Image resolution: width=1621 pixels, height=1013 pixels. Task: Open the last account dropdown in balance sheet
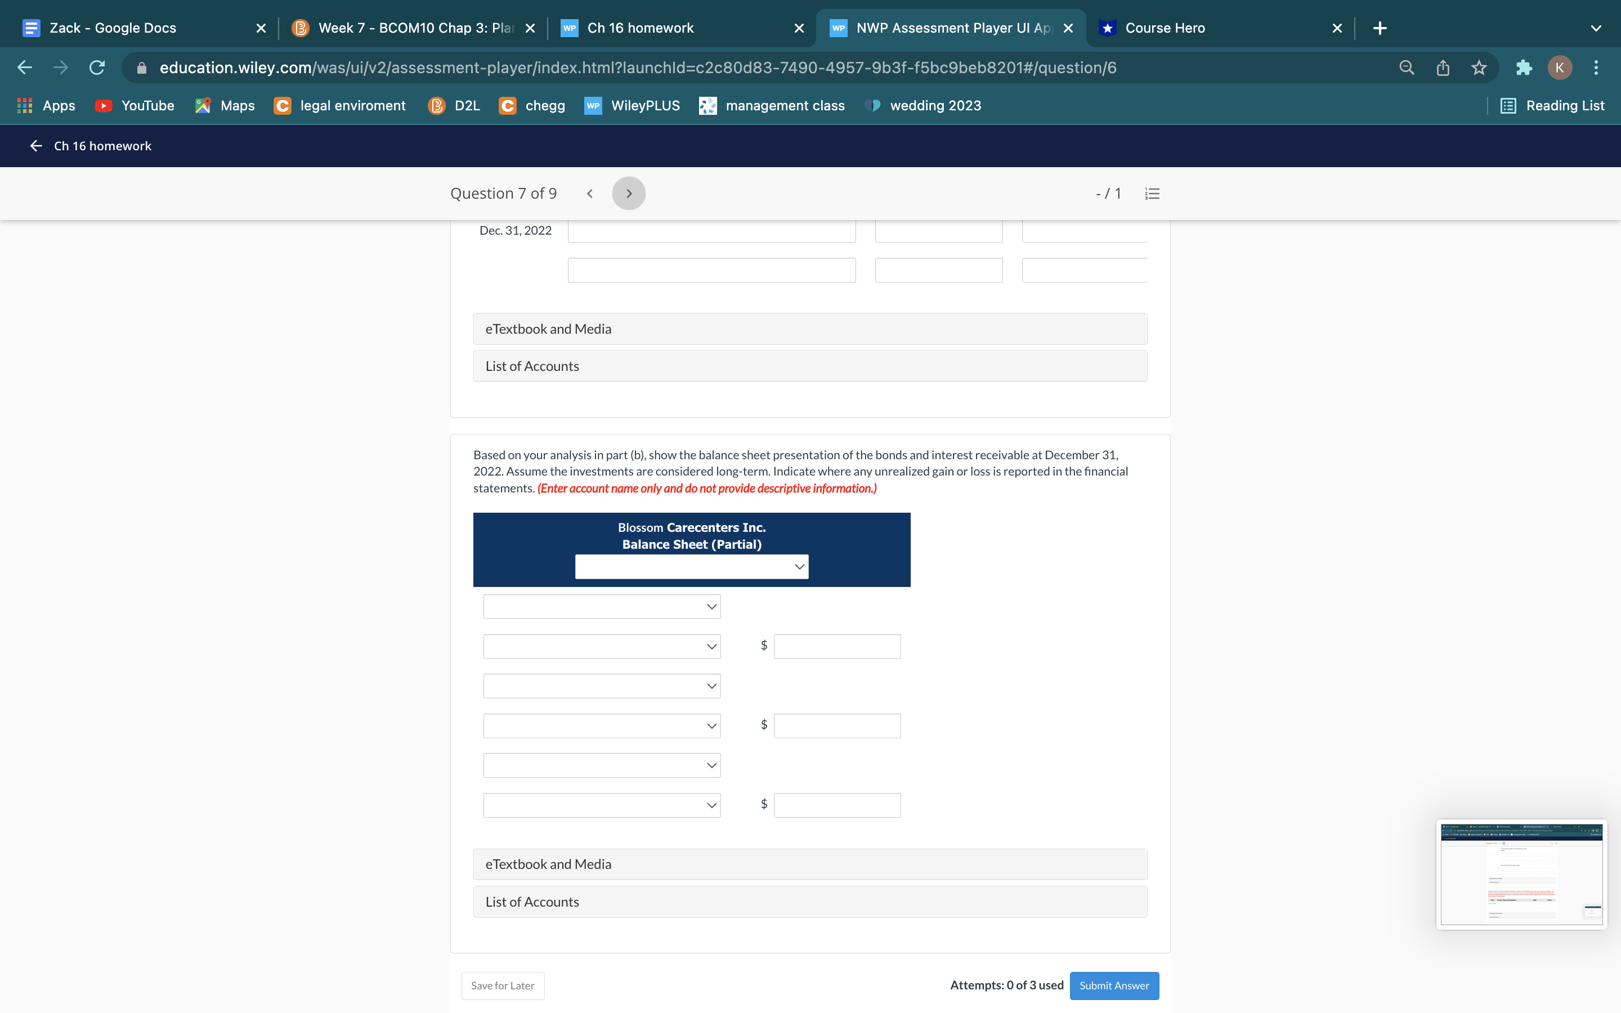pos(602,805)
